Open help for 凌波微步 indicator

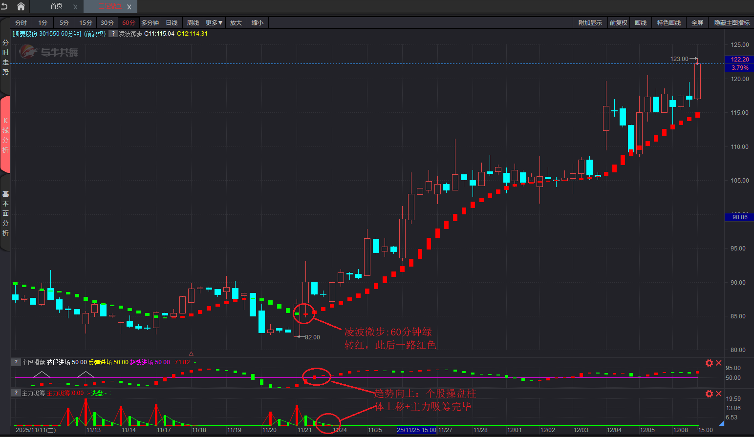coord(113,34)
